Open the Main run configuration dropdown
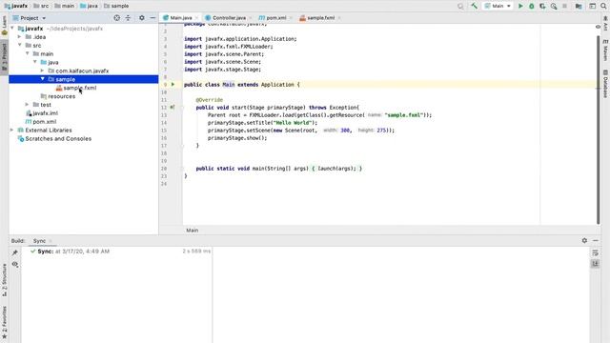This screenshot has height=343, width=610. coord(498,6)
